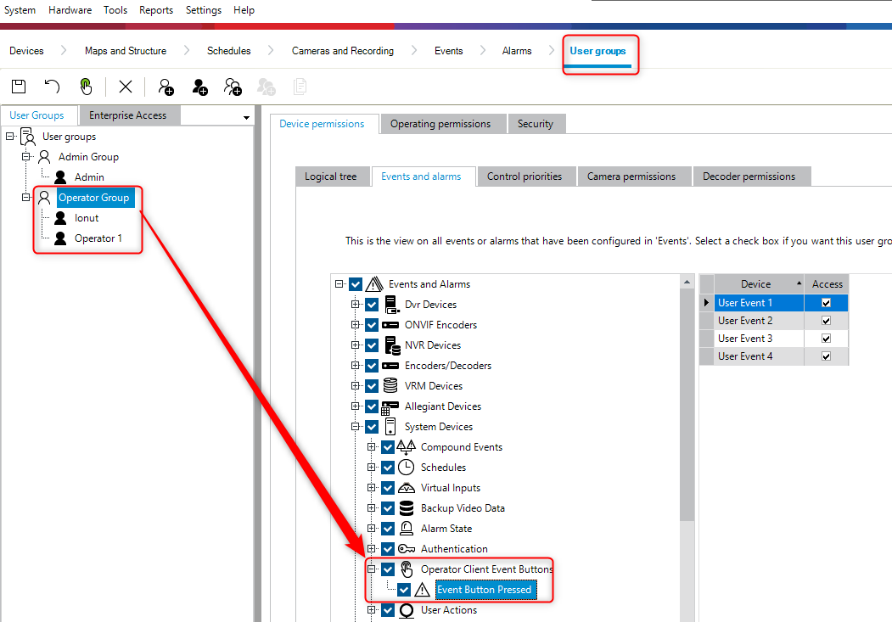
Task: Open the Reports menu
Action: click(156, 10)
